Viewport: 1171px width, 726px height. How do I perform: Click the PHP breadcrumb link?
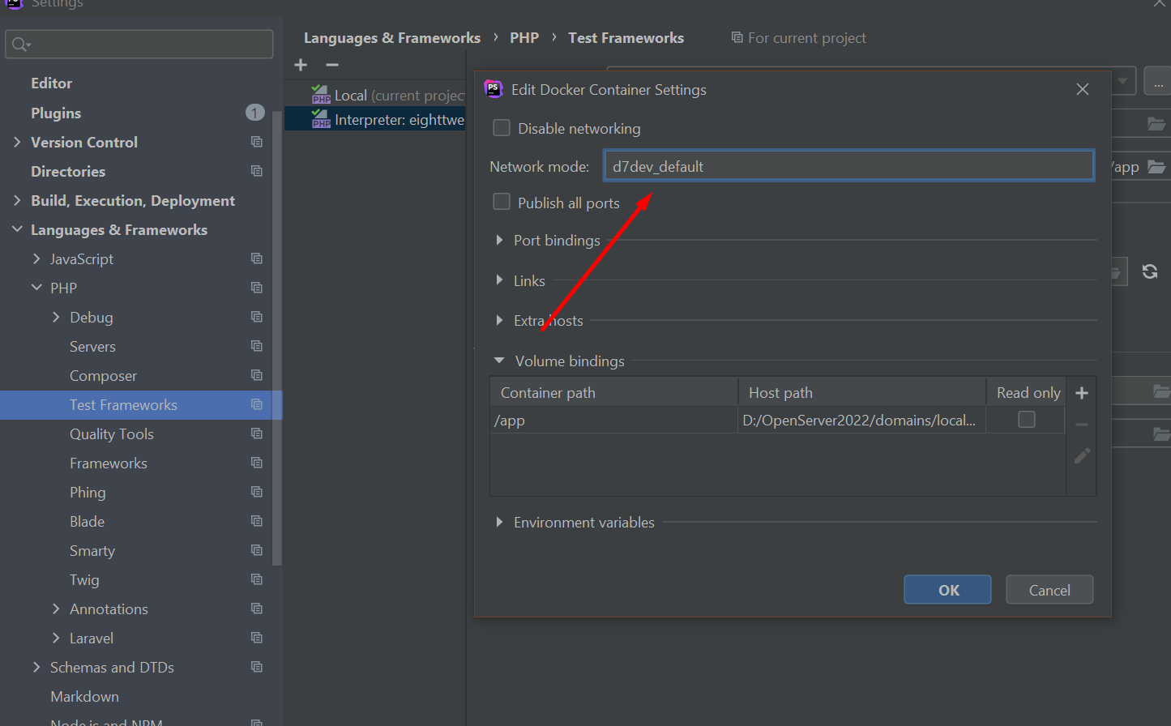point(524,38)
